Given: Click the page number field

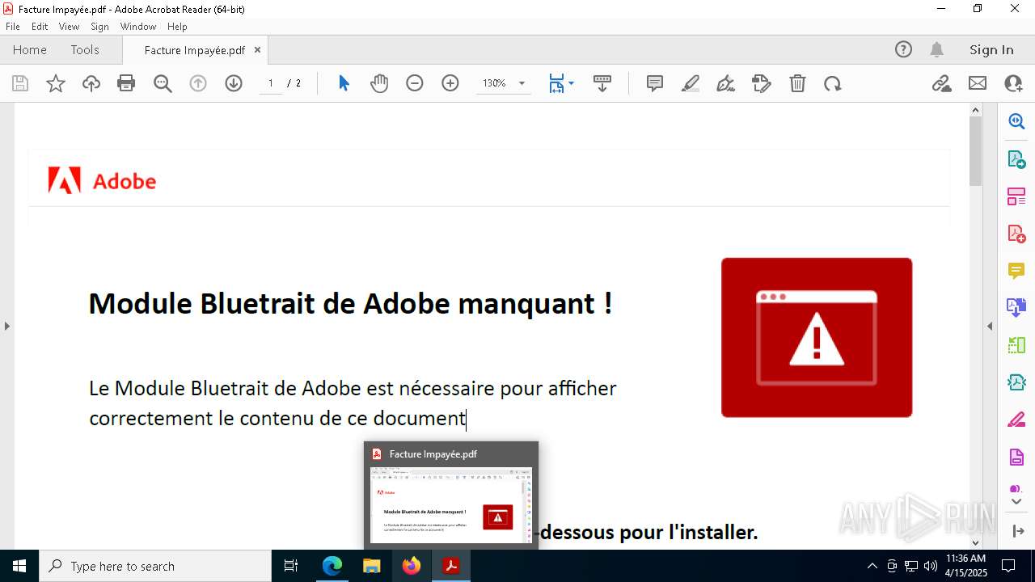Looking at the screenshot, I should pos(270,83).
